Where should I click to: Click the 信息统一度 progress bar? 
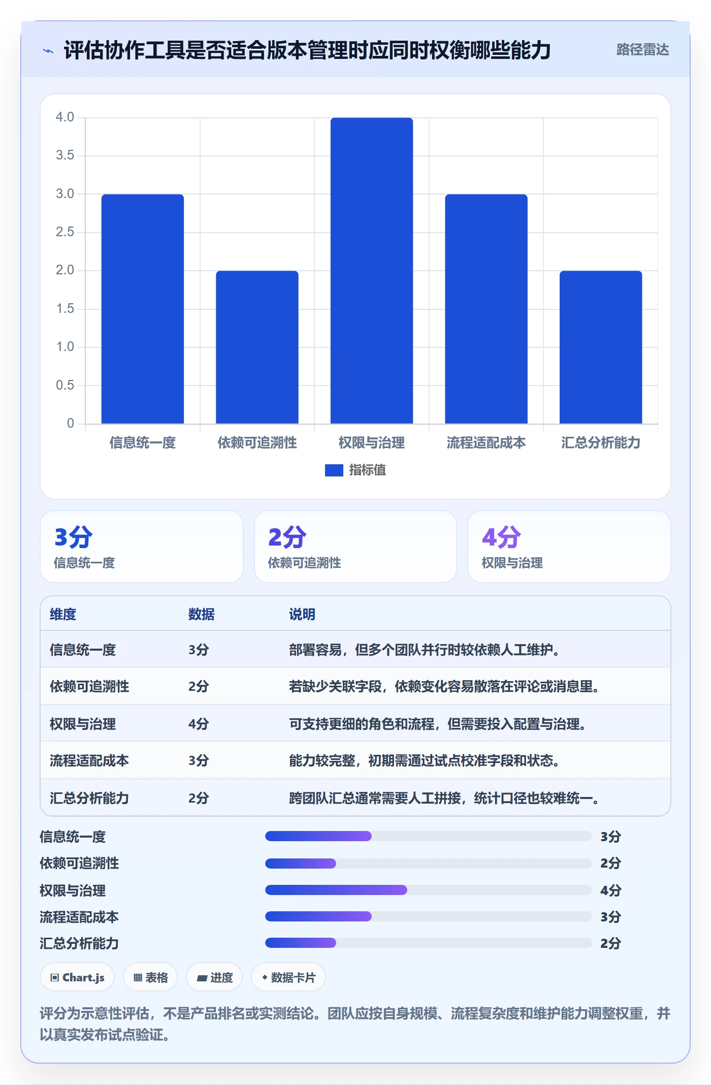[x=428, y=836]
